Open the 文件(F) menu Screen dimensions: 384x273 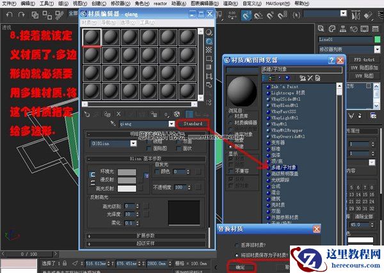(9, 3)
